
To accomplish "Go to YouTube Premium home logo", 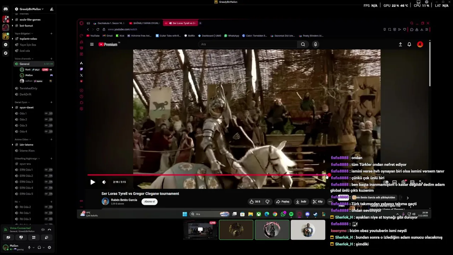I will point(109,44).
